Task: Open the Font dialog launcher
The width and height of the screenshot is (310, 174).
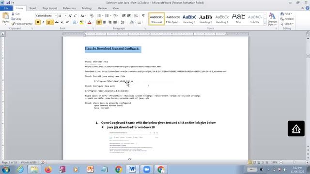Action: 93,29
